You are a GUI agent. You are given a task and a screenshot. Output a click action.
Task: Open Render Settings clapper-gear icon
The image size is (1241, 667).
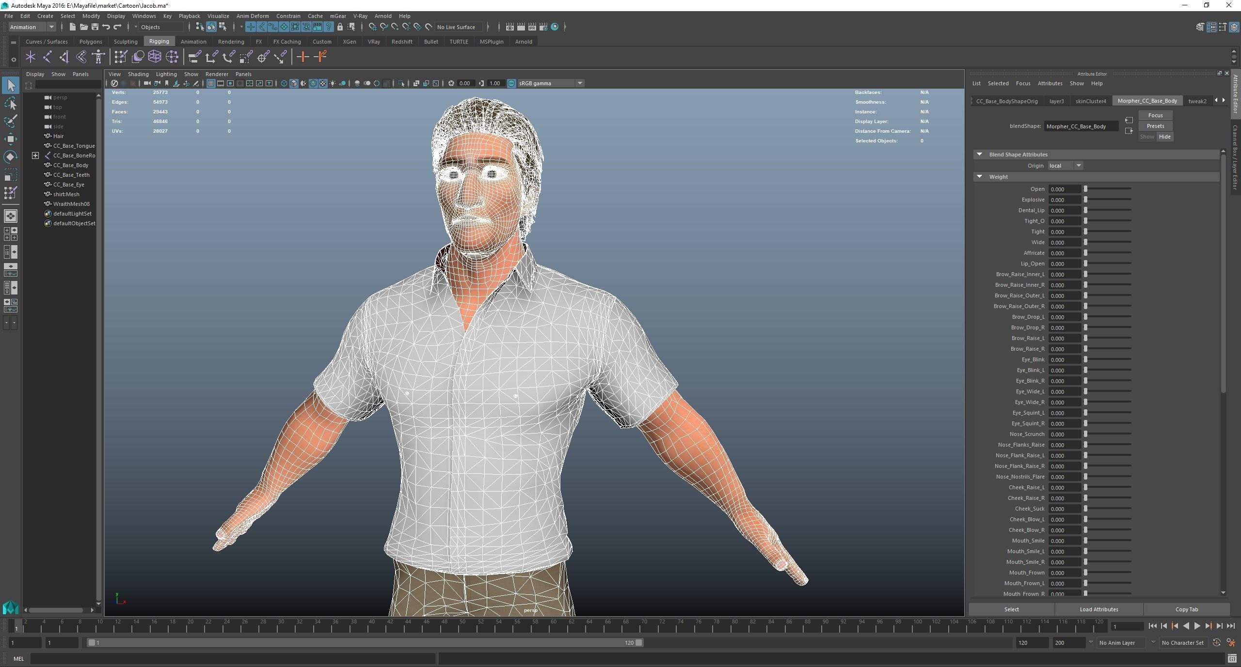543,27
